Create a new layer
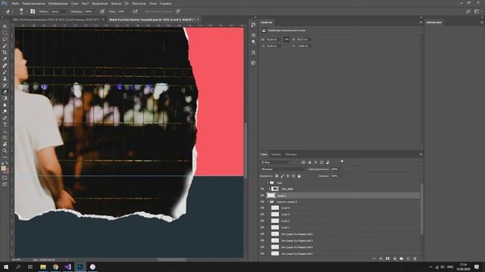Image resolution: width=485 pixels, height=272 pixels. pos(408,258)
